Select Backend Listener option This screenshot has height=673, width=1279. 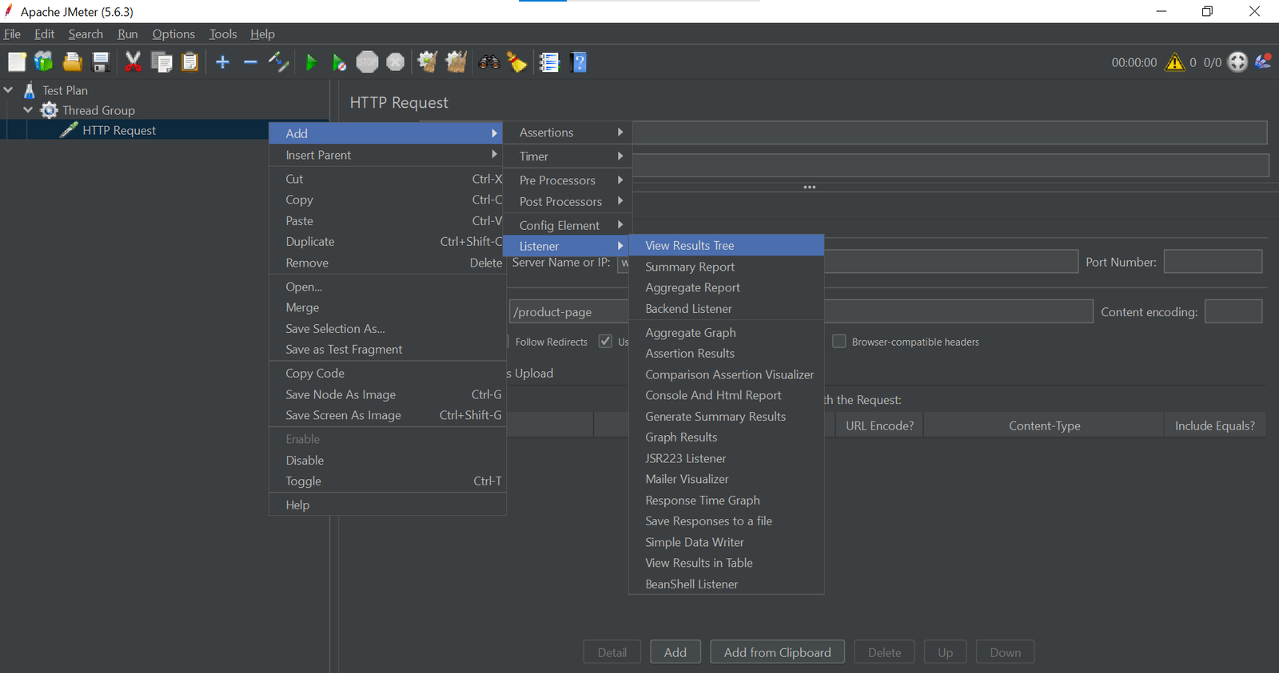point(727,309)
